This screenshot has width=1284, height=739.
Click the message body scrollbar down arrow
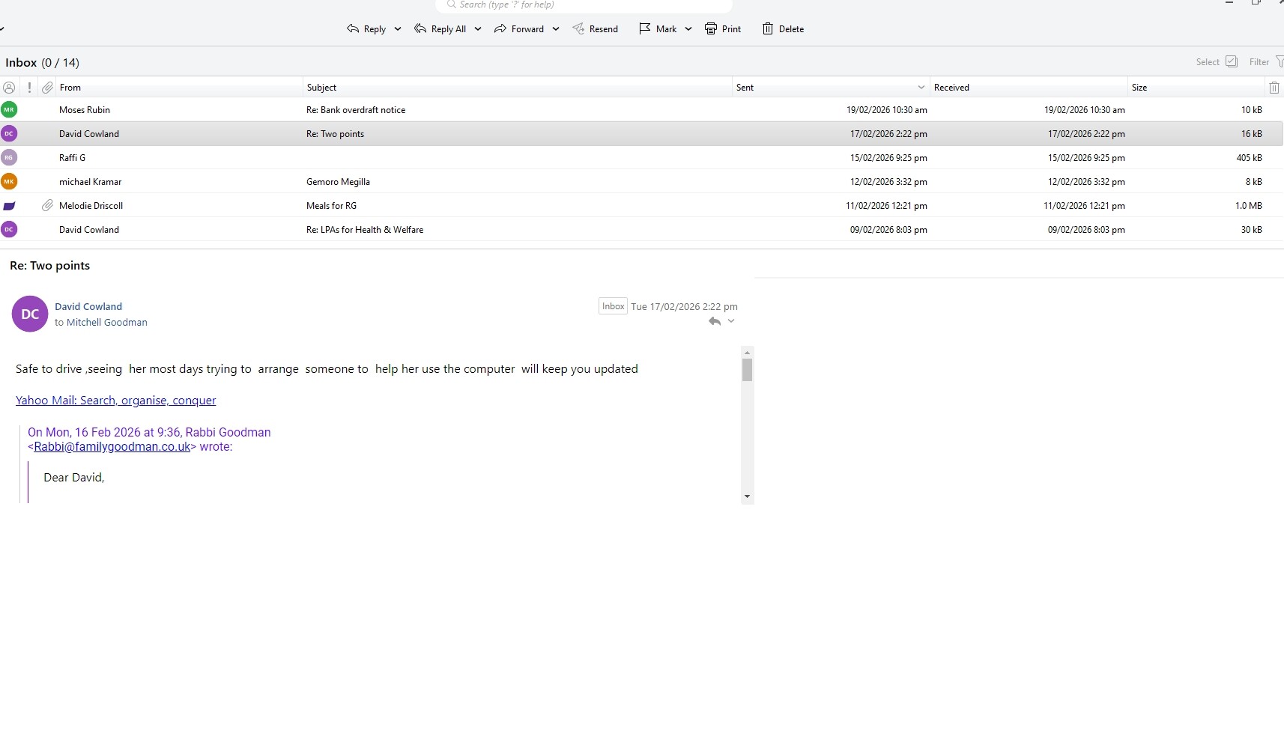747,496
